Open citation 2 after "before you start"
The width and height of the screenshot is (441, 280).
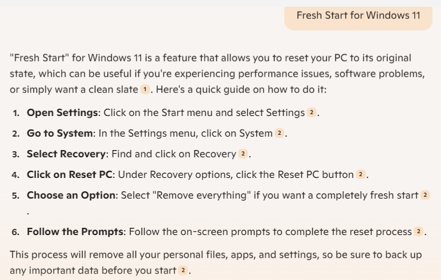point(183,270)
